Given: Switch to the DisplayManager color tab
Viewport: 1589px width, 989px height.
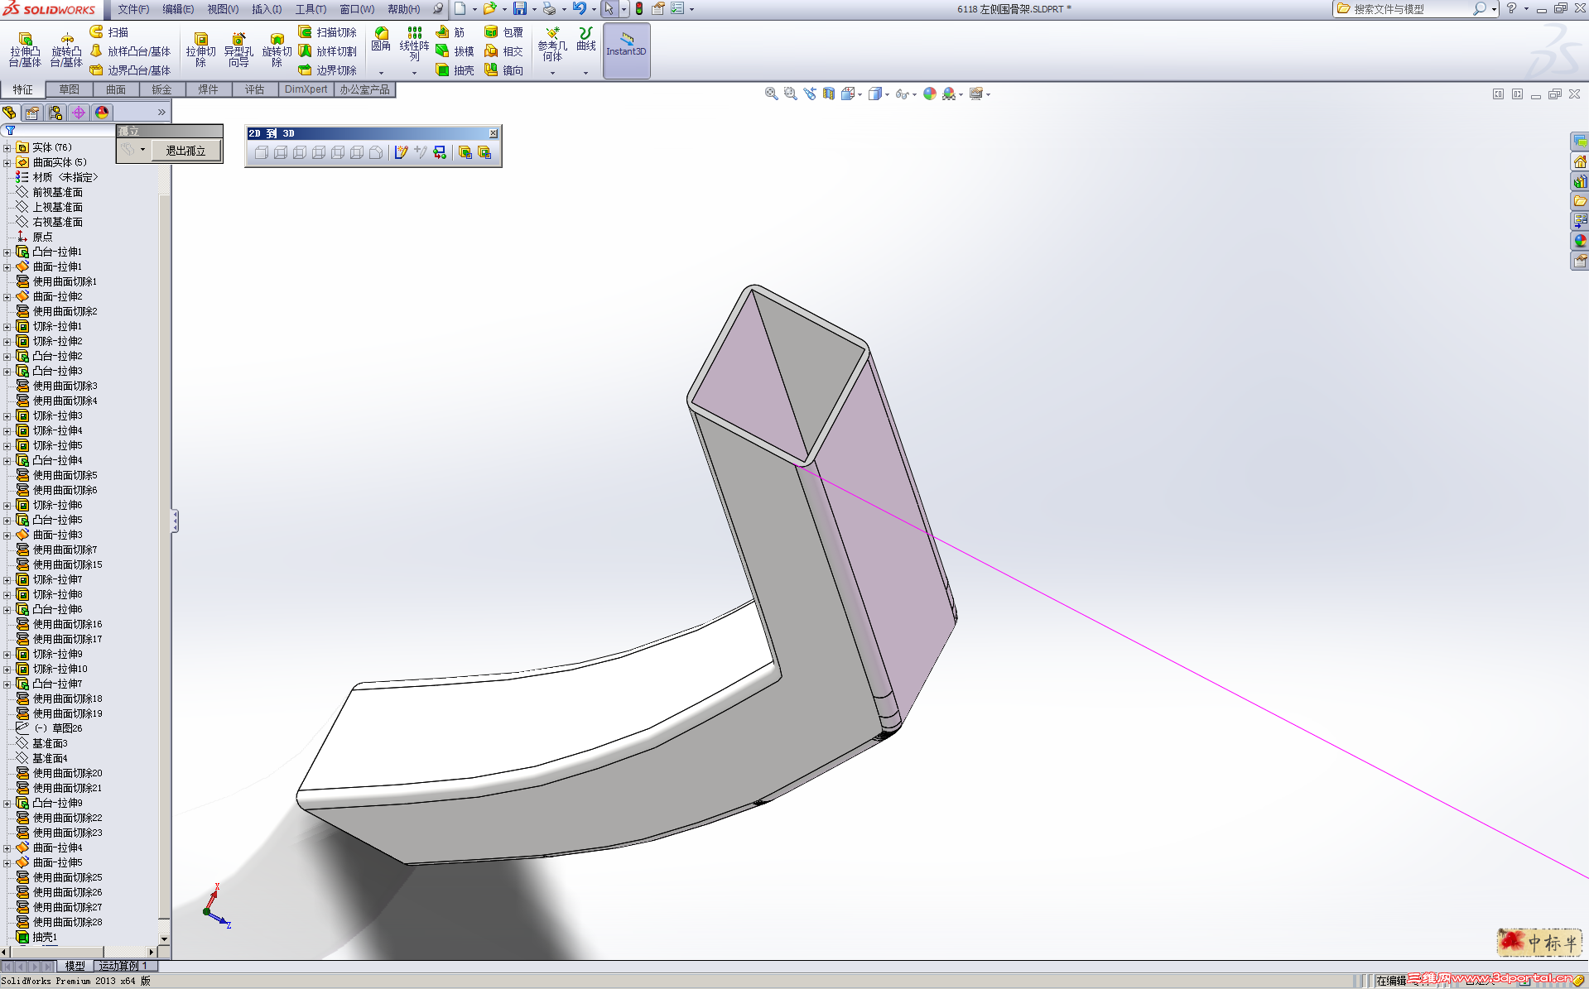Looking at the screenshot, I should 102,113.
